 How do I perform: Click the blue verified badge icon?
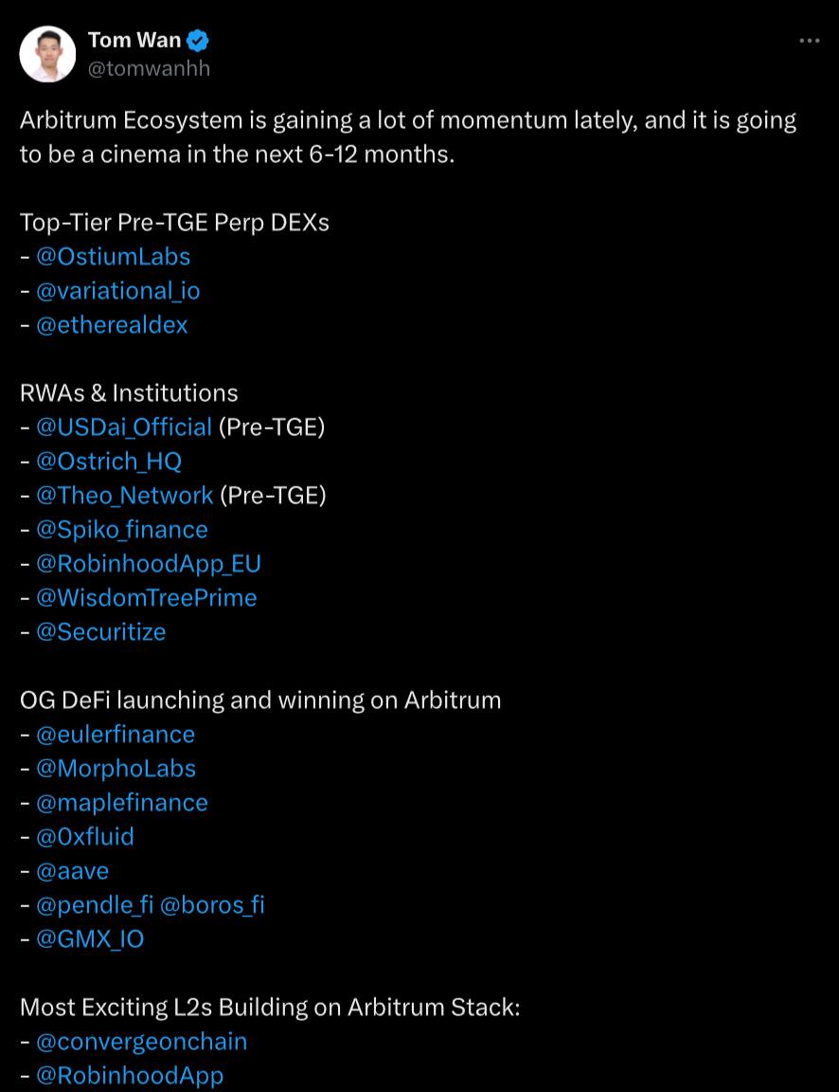(x=199, y=41)
